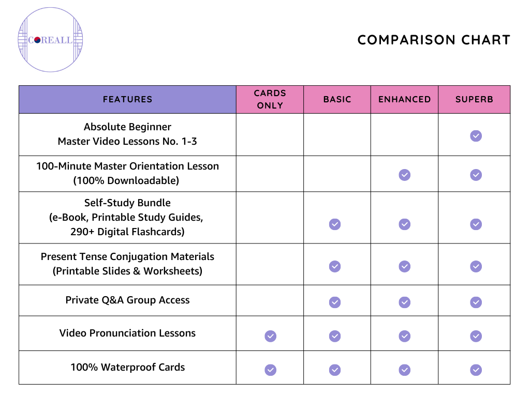Select the Superb column header
The image size is (530, 397).
474,99
